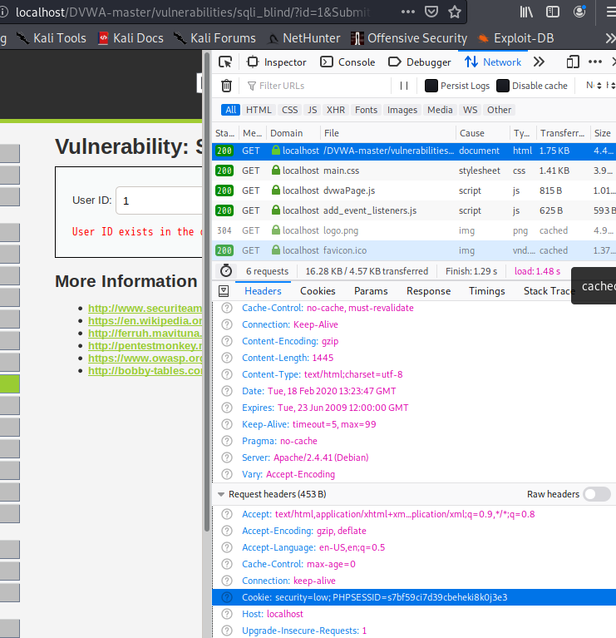Show more bookmarks via chevron
Viewport: 616px width, 638px height.
(x=610, y=38)
